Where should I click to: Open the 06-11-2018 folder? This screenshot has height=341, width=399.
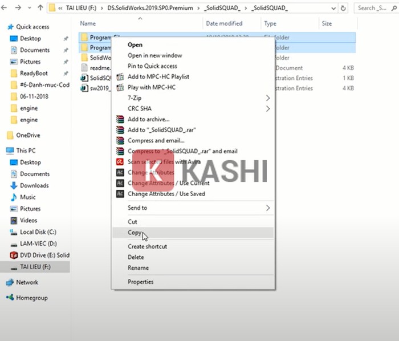(x=34, y=97)
